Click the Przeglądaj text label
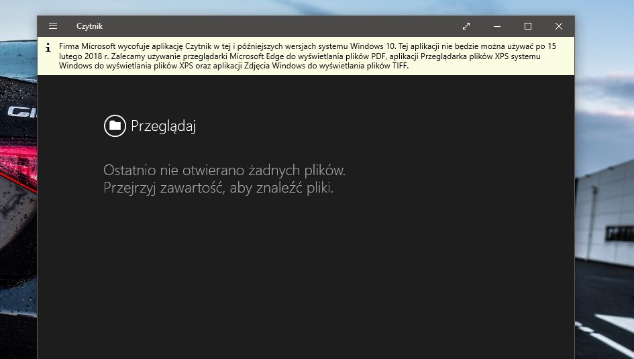 tap(163, 126)
